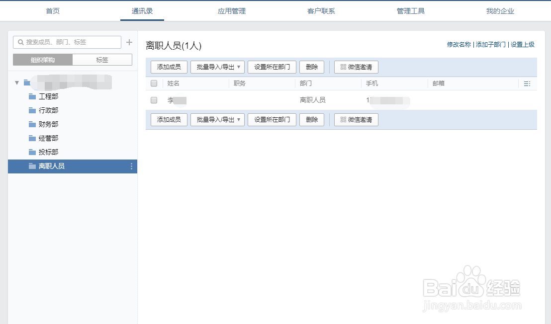Open the top 批量导入/导出 dropdown

pyautogui.click(x=217, y=67)
